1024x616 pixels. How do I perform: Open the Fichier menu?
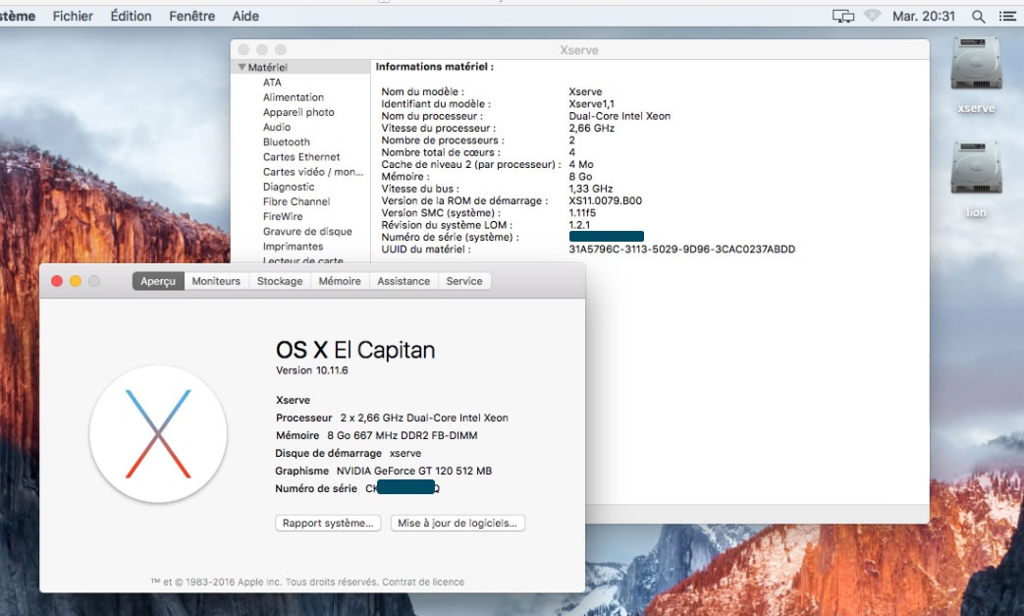click(73, 17)
